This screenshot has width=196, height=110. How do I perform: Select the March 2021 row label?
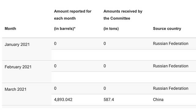tap(16, 90)
